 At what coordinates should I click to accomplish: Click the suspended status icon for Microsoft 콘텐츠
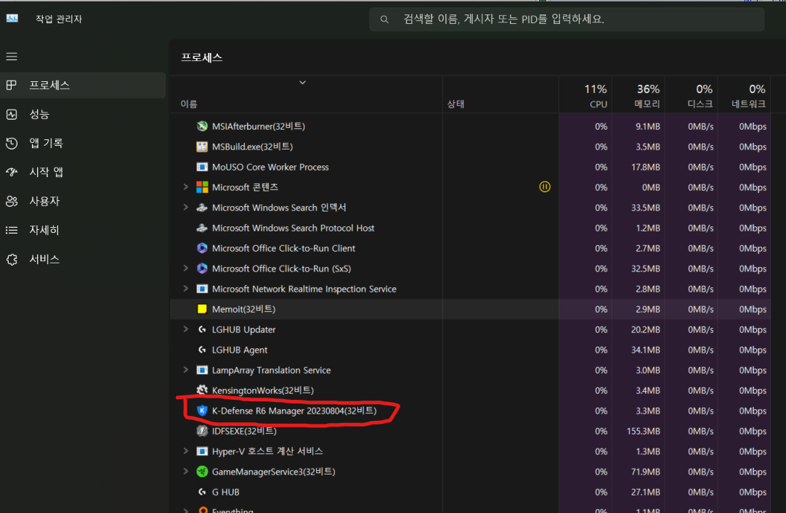point(544,186)
